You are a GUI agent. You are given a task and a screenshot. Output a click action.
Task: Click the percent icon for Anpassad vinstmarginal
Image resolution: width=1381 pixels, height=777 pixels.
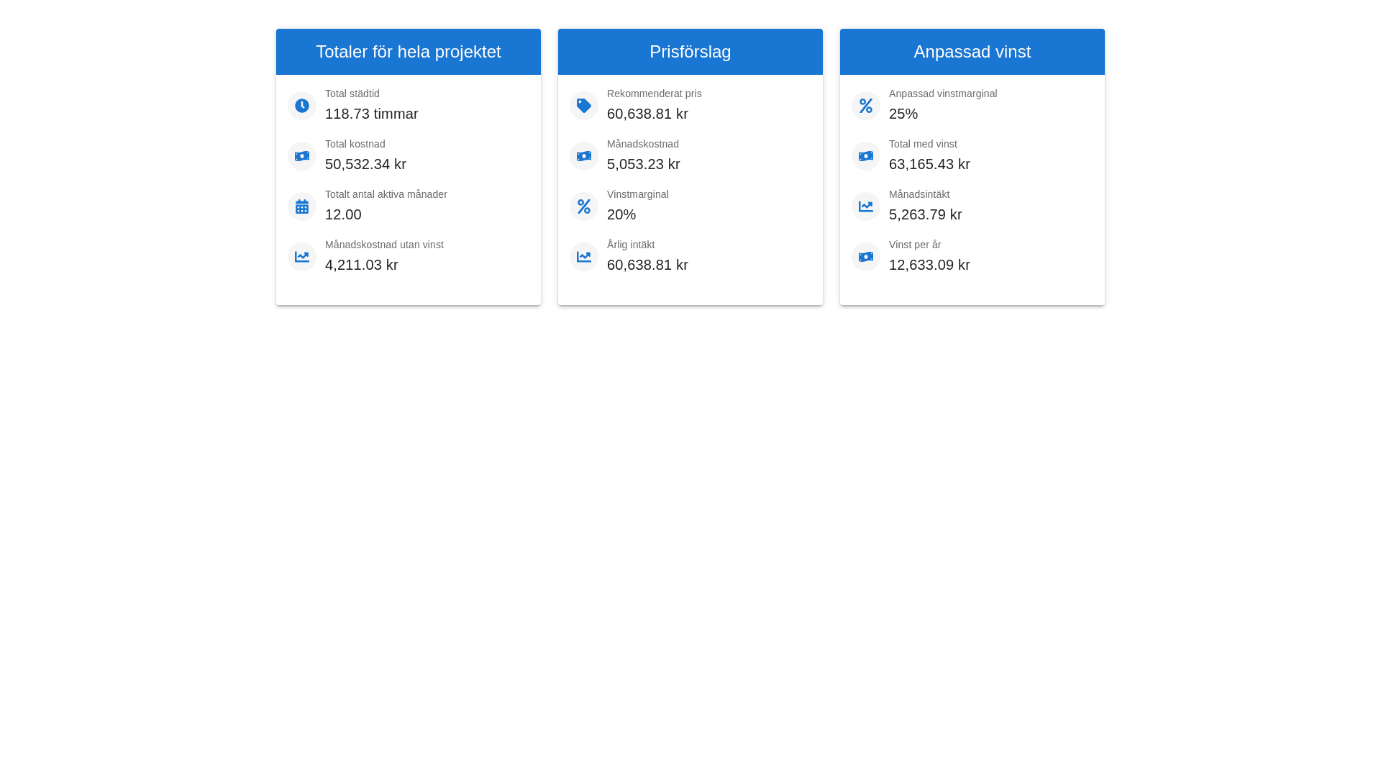pos(866,106)
